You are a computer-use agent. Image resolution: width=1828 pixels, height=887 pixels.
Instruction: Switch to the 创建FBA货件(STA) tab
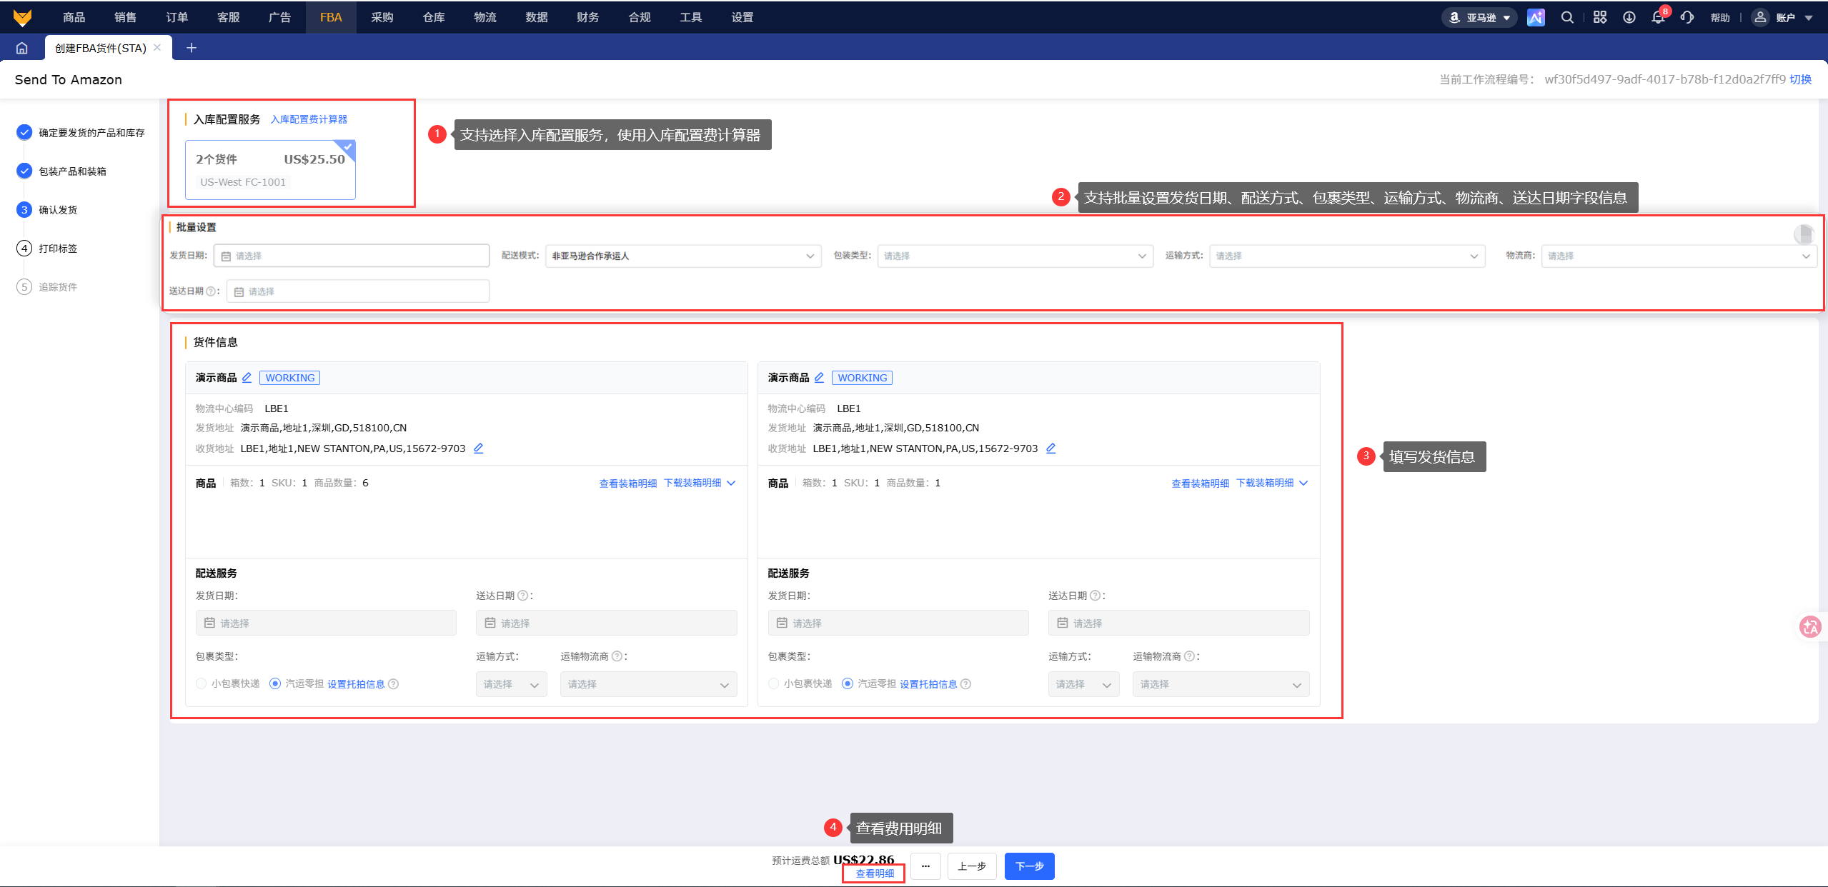click(101, 48)
